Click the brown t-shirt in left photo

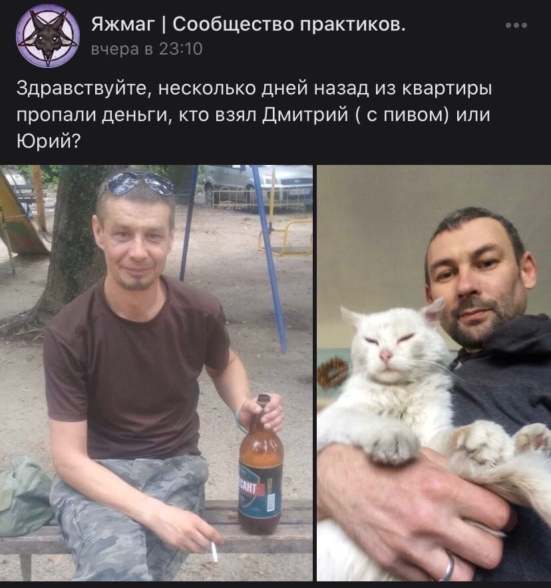coord(137,369)
